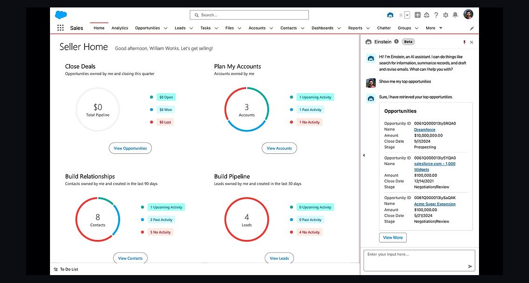Expand the Files tab dropdown chevron
Image resolution: width=529 pixels, height=283 pixels.
pos(240,28)
